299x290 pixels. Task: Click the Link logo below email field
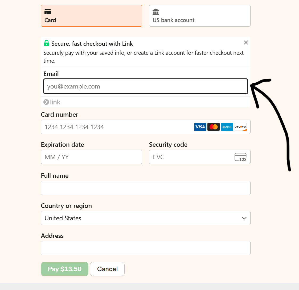[52, 102]
